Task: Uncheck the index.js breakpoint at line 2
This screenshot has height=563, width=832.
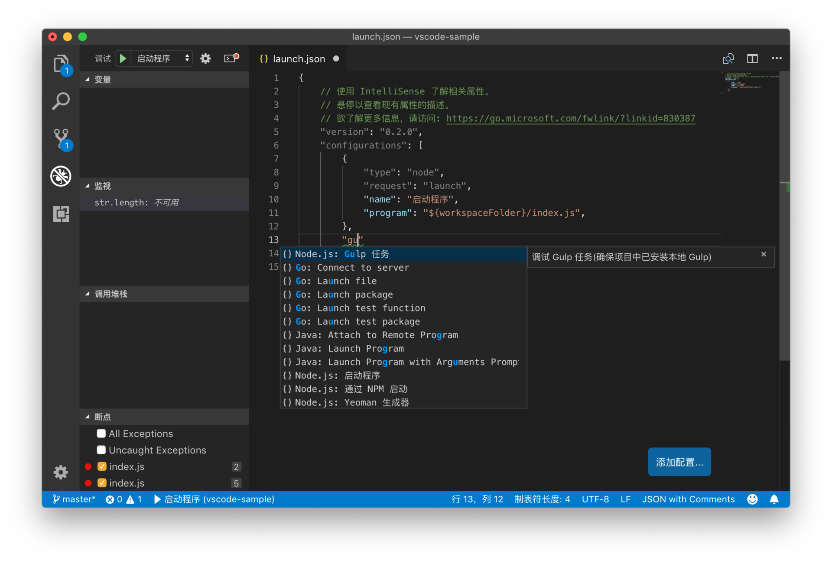Action: (x=102, y=466)
